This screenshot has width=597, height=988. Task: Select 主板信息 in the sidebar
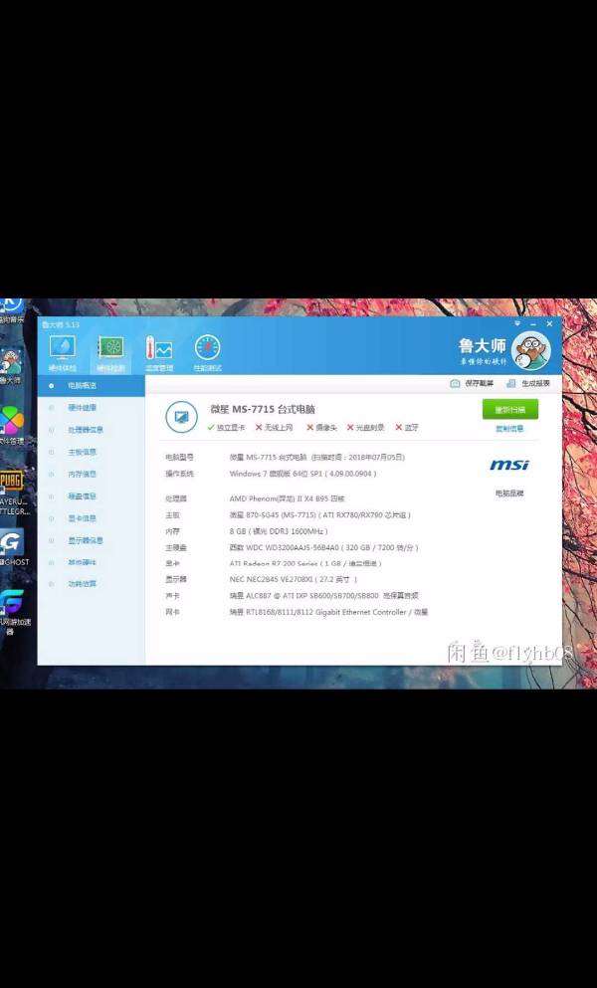91,452
